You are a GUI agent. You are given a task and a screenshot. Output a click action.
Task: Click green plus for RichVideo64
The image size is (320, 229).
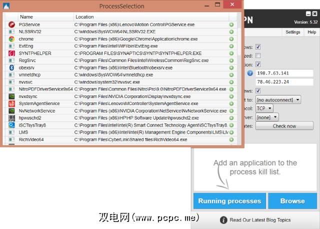point(231,139)
